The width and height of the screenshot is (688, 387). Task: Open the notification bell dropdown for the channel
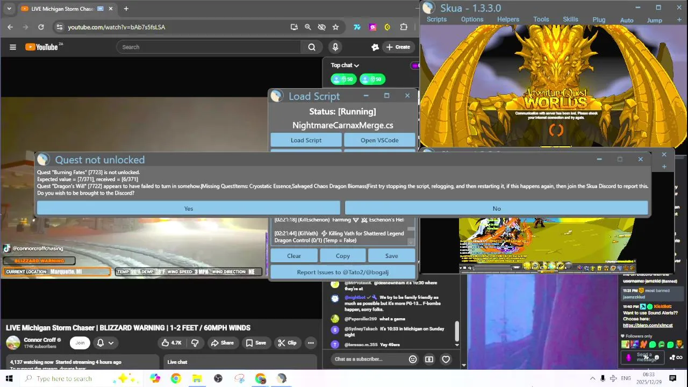tap(105, 343)
